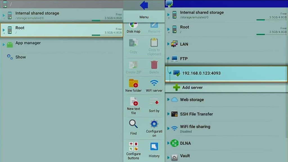Expand the LAN entry
This screenshot has height=162, width=288.
168,44
